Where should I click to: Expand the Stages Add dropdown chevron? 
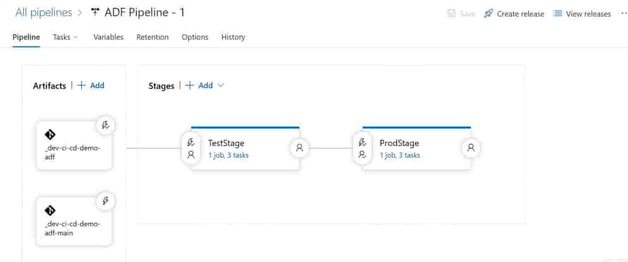221,85
